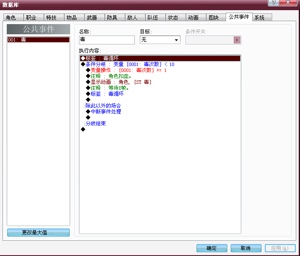300x256 pixels.
Task: Open the 动画 tab
Action: point(196,18)
